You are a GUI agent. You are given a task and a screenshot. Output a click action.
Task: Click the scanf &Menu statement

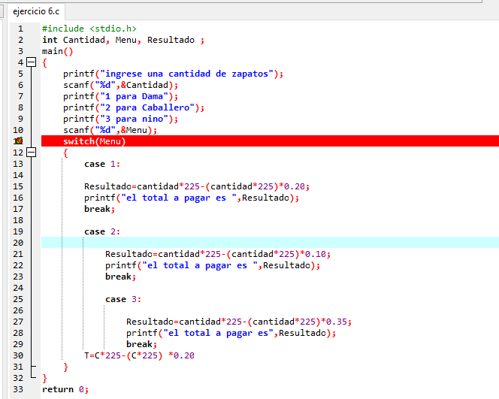coord(110,130)
